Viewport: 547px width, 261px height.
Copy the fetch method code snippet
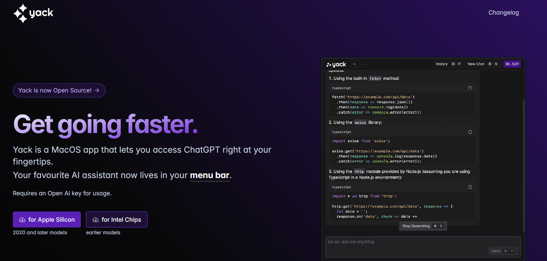coord(470,88)
